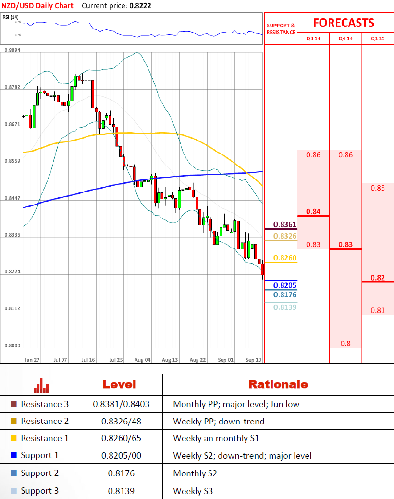The image size is (394, 499).
Task: Click the Weekly S3 rationale
Action: 193,491
